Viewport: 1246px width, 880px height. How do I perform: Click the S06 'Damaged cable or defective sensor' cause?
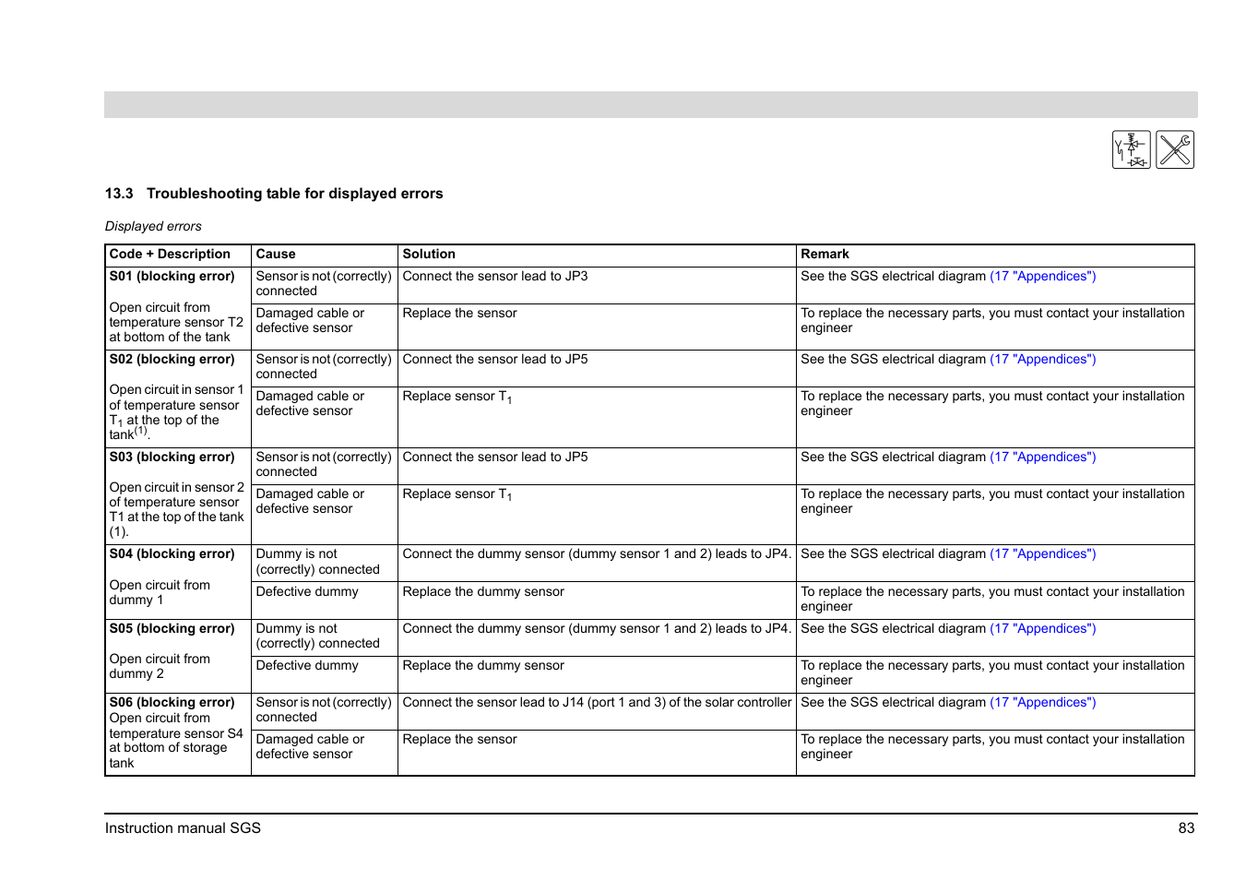pos(310,746)
